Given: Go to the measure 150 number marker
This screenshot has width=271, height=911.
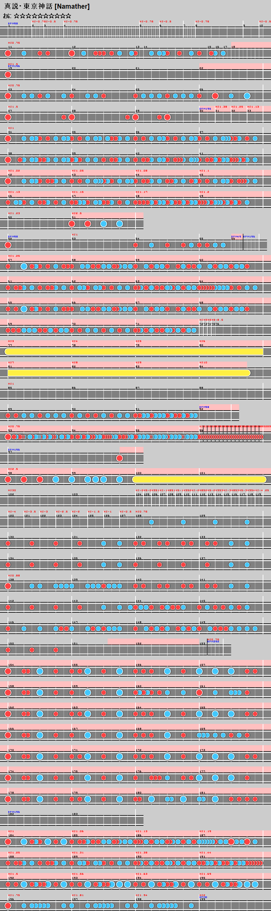Looking at the screenshot, I should pyautogui.click(x=11, y=643).
